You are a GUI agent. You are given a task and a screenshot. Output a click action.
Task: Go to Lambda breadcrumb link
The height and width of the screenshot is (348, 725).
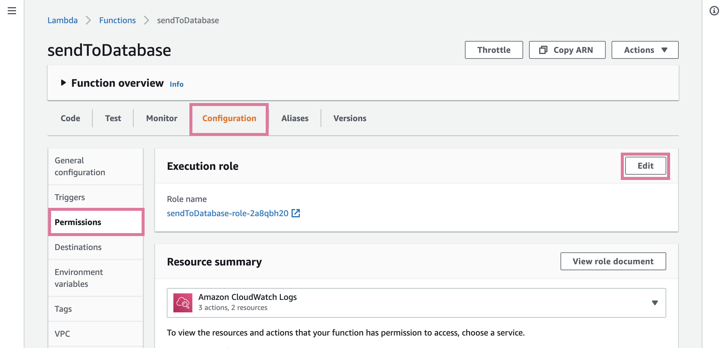62,20
